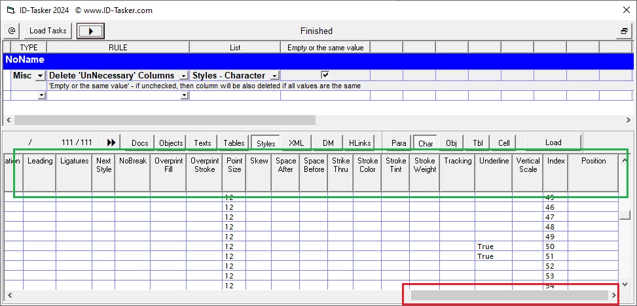Switch to the Objects tab
This screenshot has width=637, height=306.
click(171, 143)
